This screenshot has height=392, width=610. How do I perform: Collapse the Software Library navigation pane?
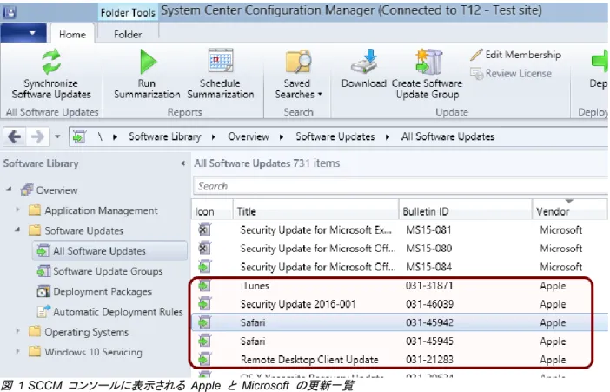coord(182,163)
